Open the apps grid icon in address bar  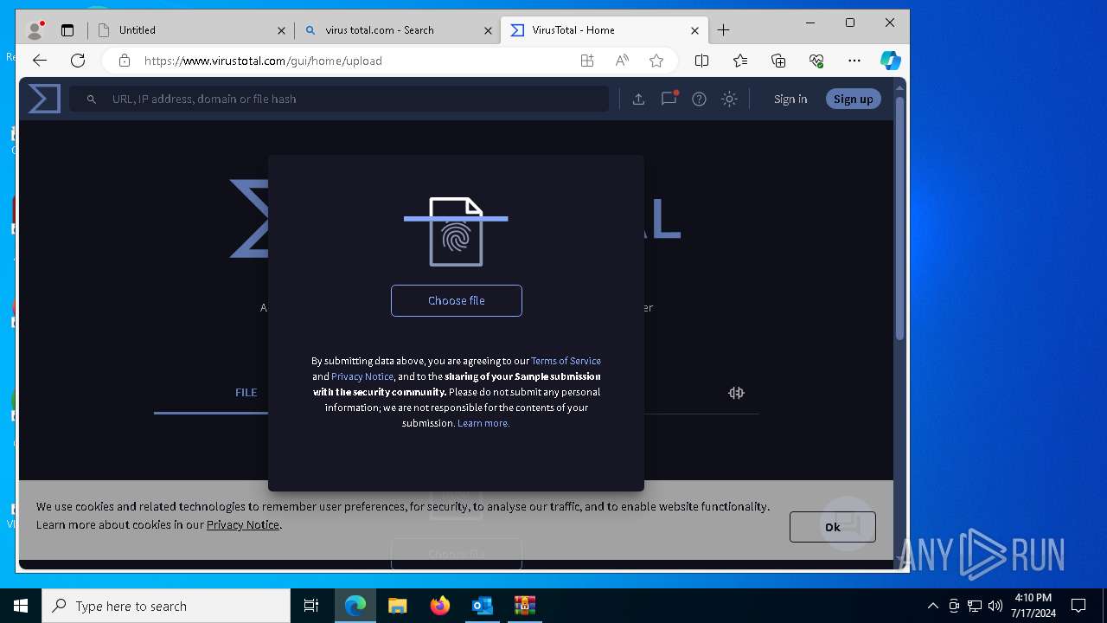coord(587,61)
